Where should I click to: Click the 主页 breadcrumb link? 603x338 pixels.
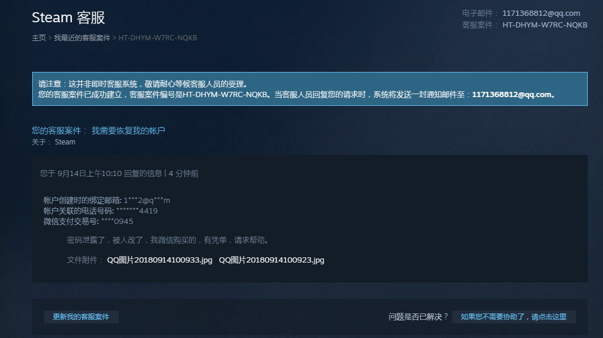(x=39, y=37)
